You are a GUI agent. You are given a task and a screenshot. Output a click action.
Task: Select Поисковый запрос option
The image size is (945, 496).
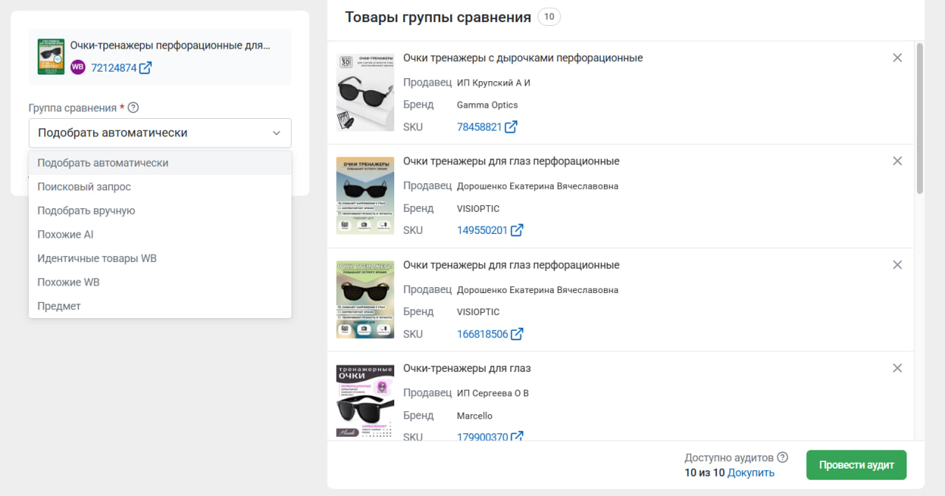(x=84, y=187)
